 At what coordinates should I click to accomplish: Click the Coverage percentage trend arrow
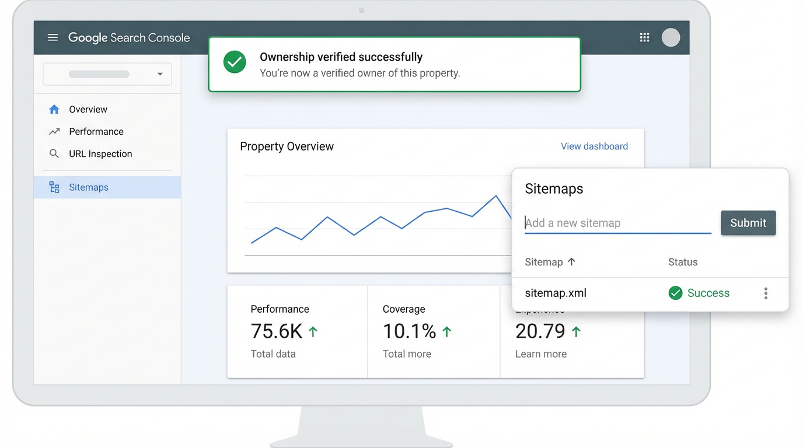(x=447, y=330)
